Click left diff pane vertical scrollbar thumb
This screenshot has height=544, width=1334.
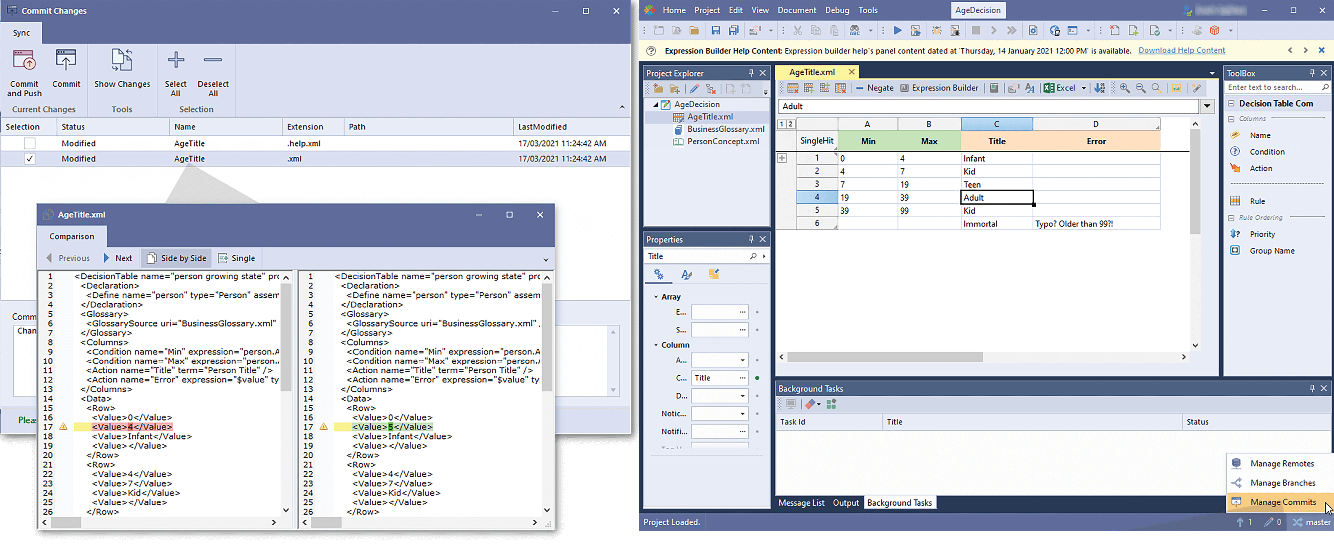click(286, 337)
